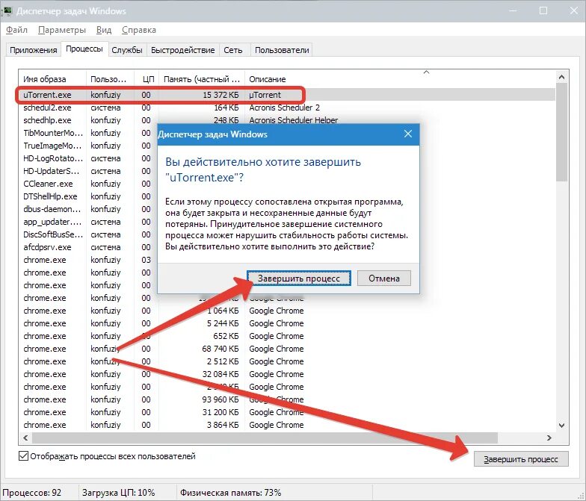Screen dimensions: 586x501
Task: Click the 1 064 КБ memory cell
Action: click(x=223, y=311)
